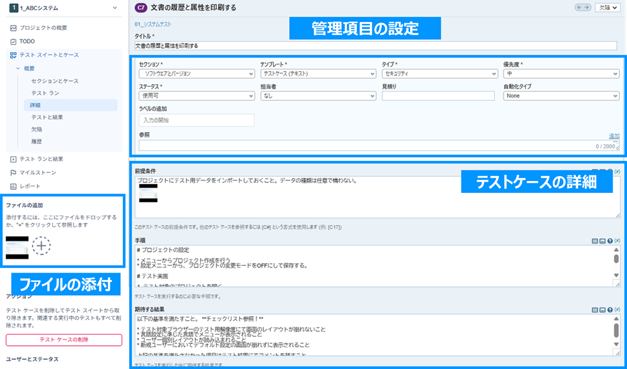Open the attached file thumbnail under ファイルの追加
Screen dimensions: 627x369
click(17, 247)
